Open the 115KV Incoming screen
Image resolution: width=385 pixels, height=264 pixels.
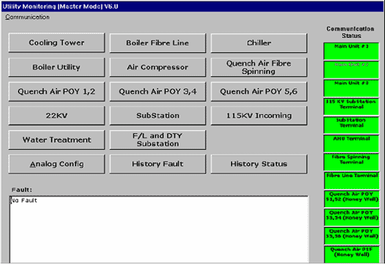(258, 115)
